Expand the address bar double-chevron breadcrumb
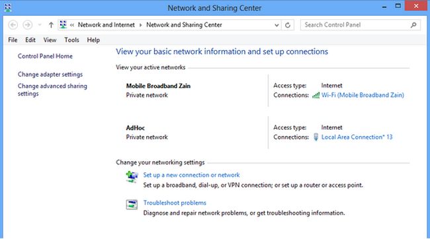 tap(72, 25)
